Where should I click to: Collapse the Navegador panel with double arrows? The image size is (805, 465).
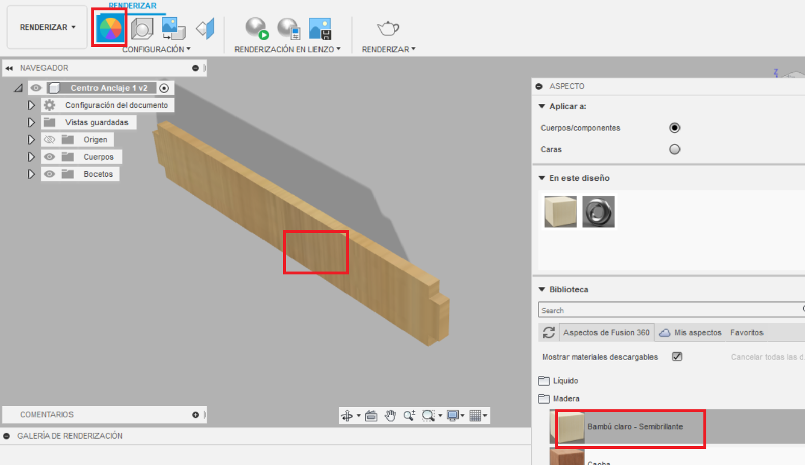point(9,68)
